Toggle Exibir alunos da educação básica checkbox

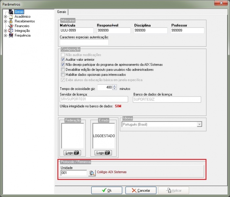tap(63, 80)
